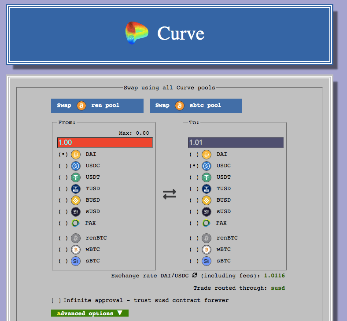
Task: Select the renBTC radio button in From
Action: click(63, 238)
